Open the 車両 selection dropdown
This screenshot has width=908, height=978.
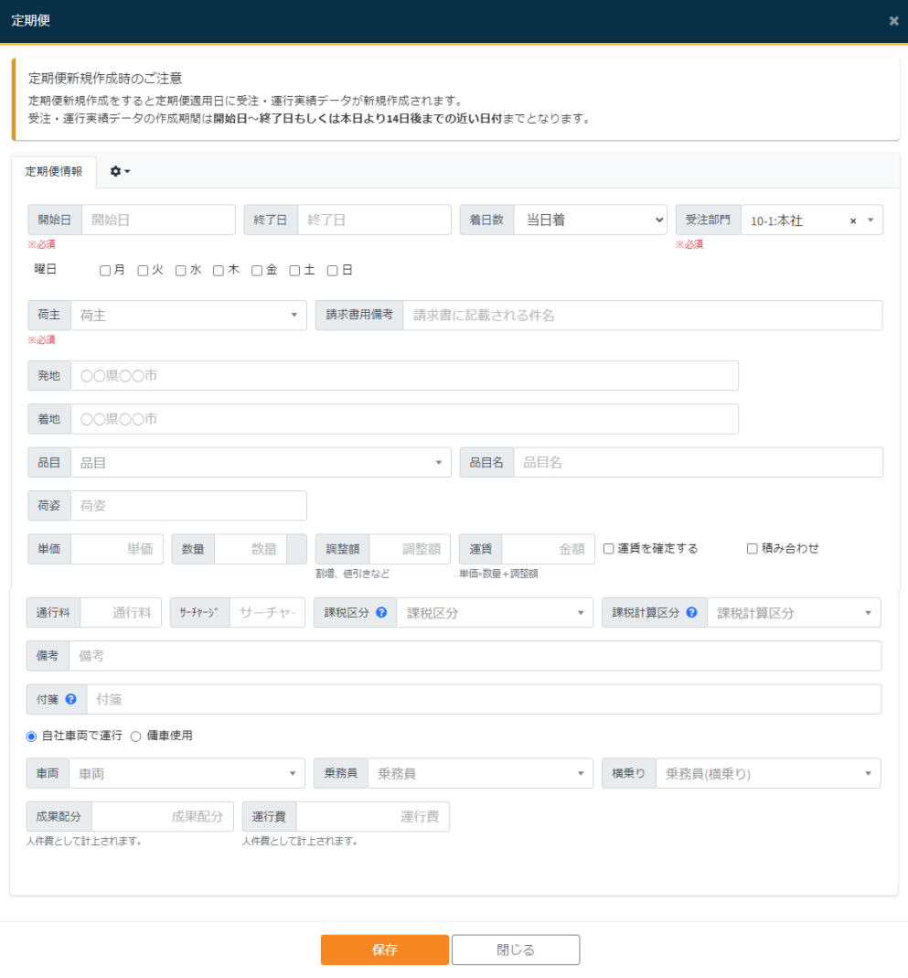click(187, 773)
